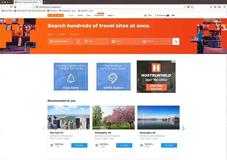Switch to the Hotels tab
227x160 pixels.
[80, 15]
